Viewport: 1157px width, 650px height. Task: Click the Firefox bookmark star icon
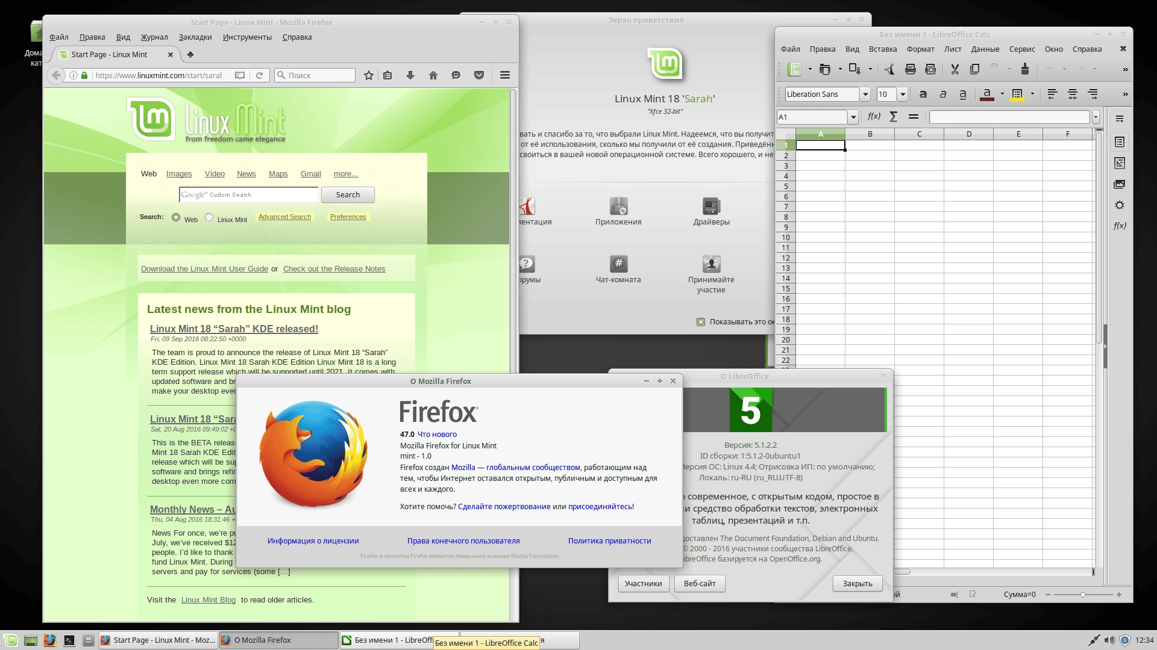369,75
